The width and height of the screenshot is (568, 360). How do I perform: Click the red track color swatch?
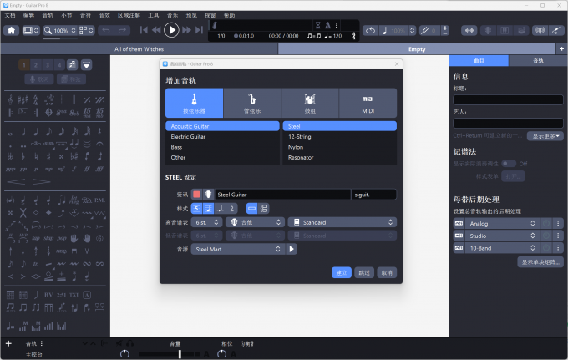tap(196, 194)
